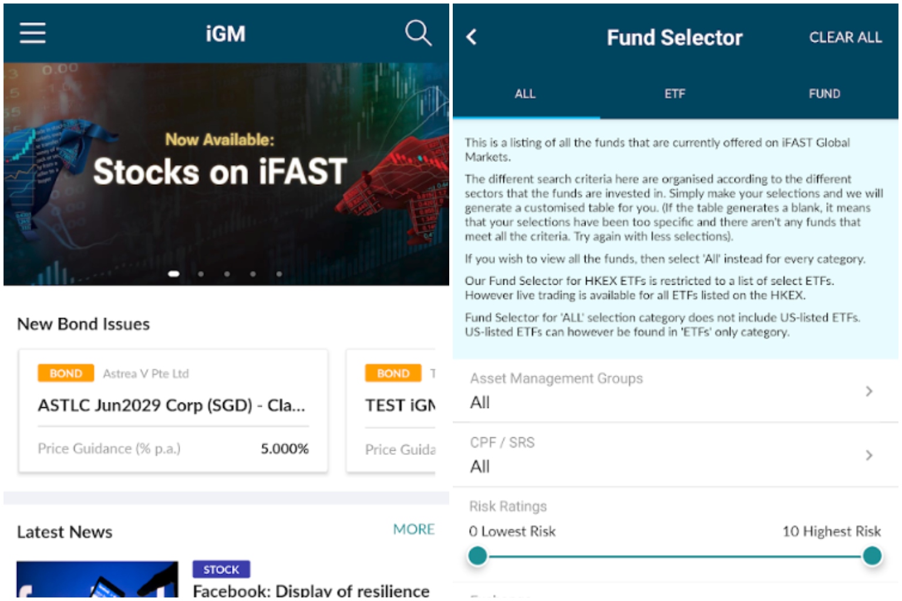Tap the search magnifier icon
This screenshot has width=902, height=601.
(x=418, y=33)
